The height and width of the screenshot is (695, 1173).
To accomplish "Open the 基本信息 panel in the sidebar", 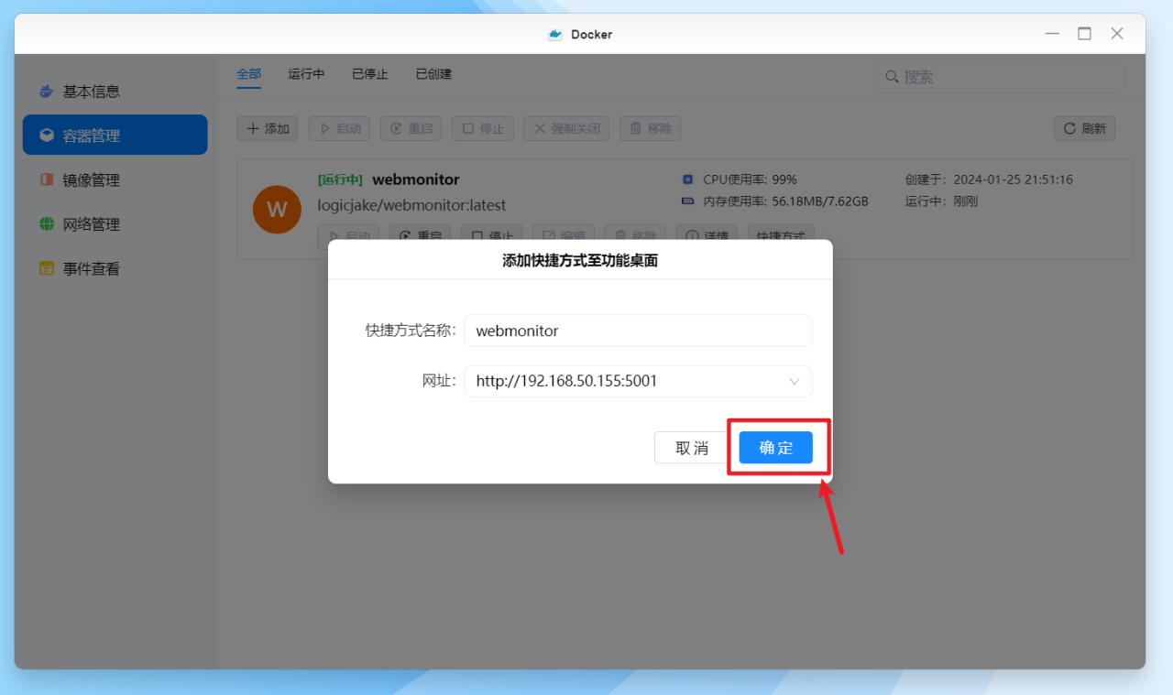I will click(x=90, y=91).
